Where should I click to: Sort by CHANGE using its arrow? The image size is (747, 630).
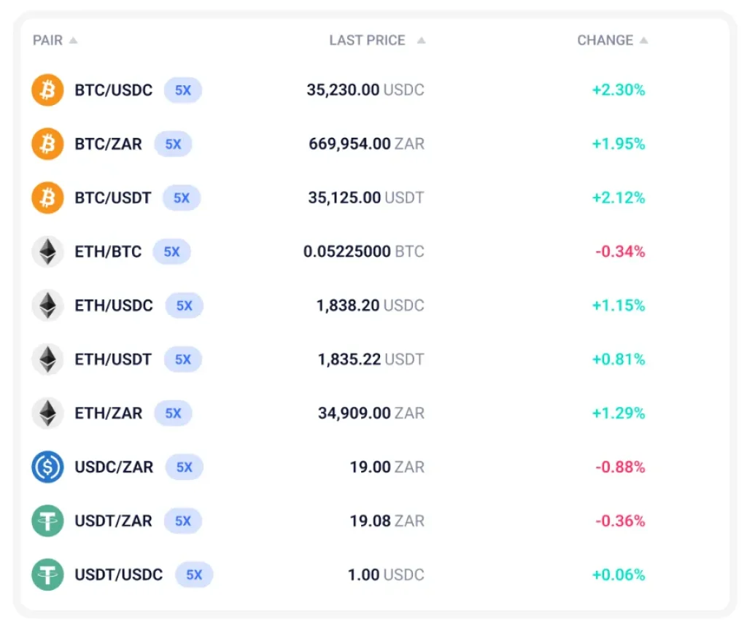[x=643, y=41]
